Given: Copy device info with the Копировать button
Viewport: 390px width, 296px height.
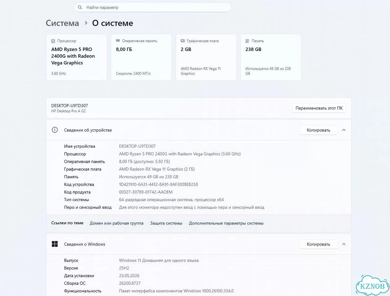Looking at the screenshot, I should pos(318,130).
